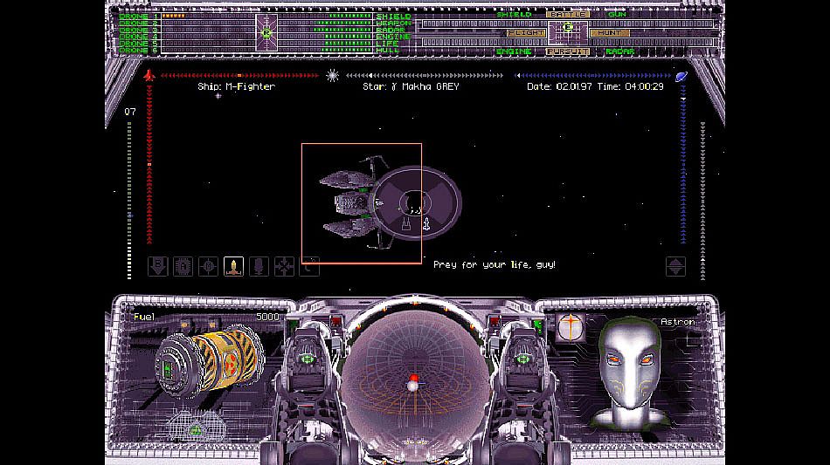
Task: Click the highlighted fighter ship icon
Action: click(x=233, y=266)
